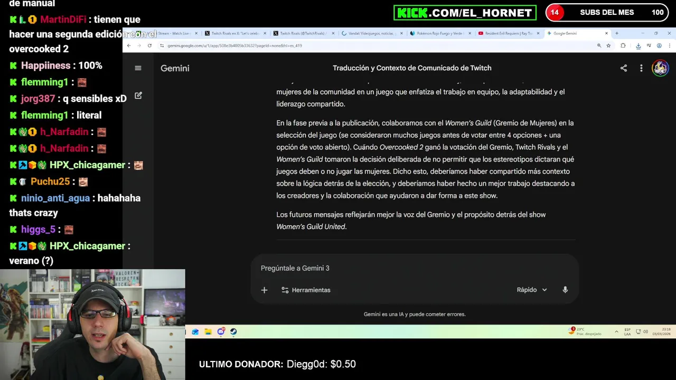Open ESP LAA keyboard language switcher
676x380 pixels.
(x=627, y=332)
